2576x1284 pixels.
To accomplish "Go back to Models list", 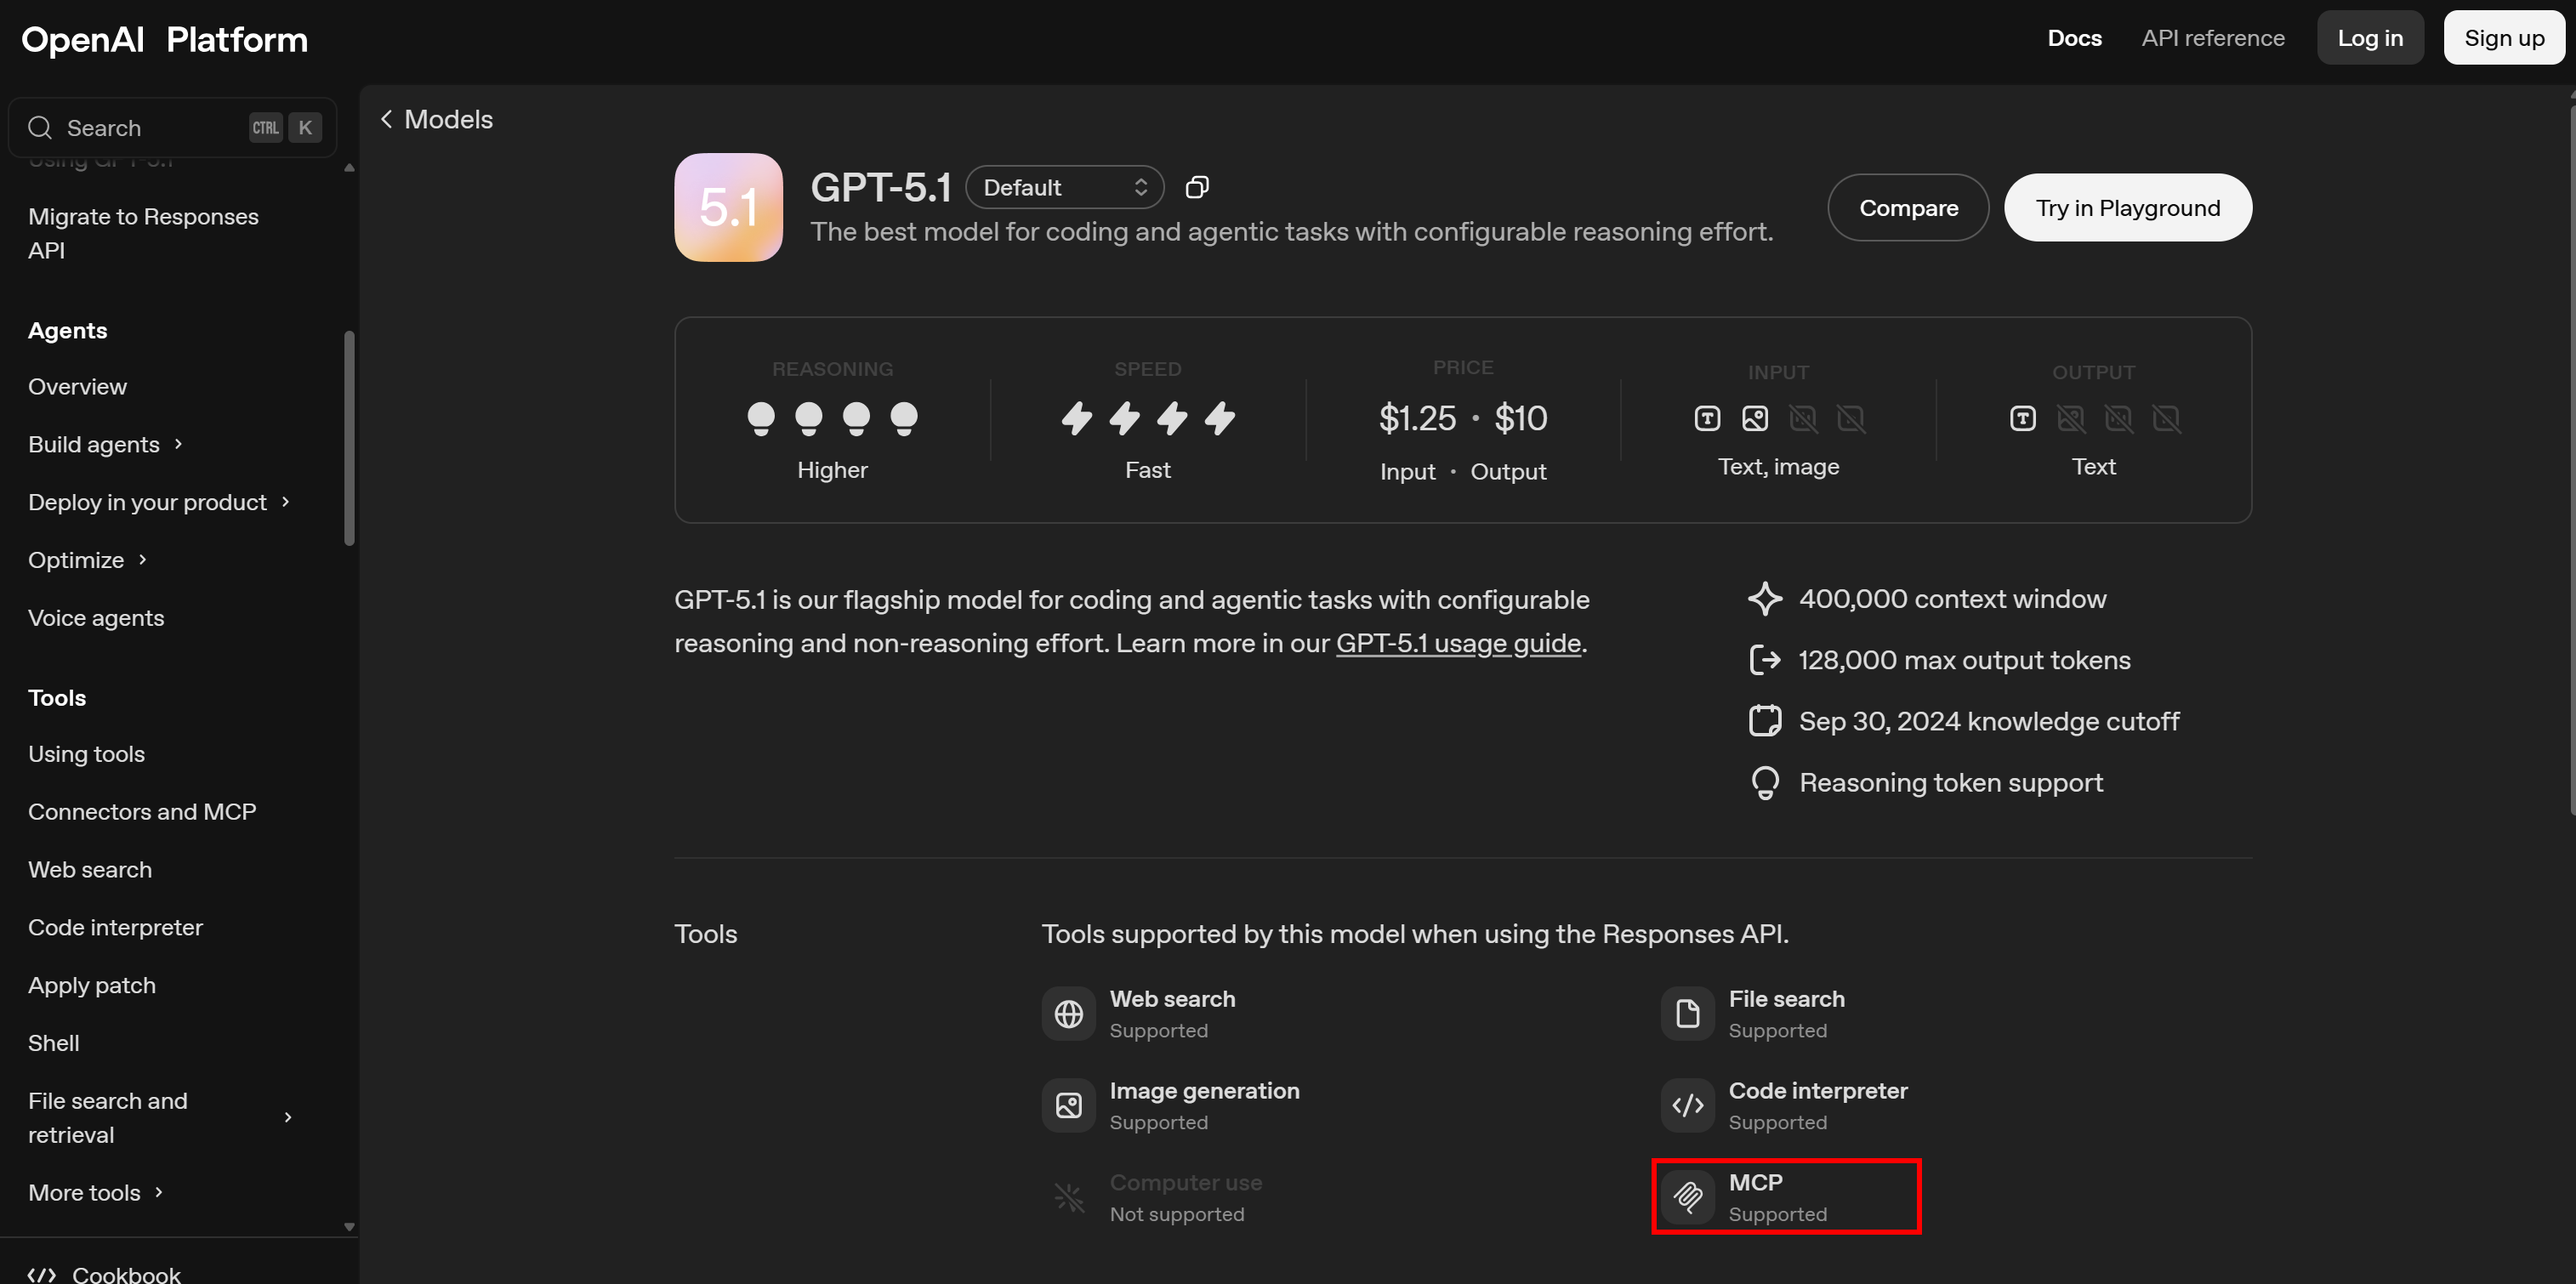I will coord(437,119).
